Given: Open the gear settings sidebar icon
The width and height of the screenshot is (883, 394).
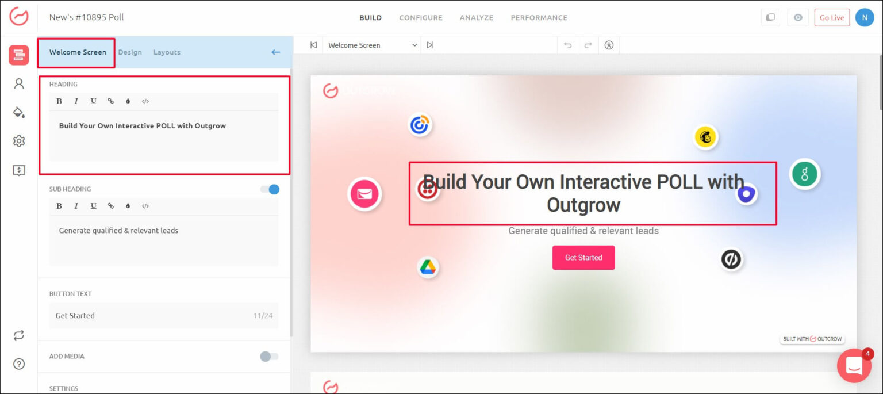Looking at the screenshot, I should tap(19, 141).
